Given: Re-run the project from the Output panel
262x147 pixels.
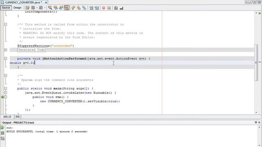Looking at the screenshot, I should (2, 128).
